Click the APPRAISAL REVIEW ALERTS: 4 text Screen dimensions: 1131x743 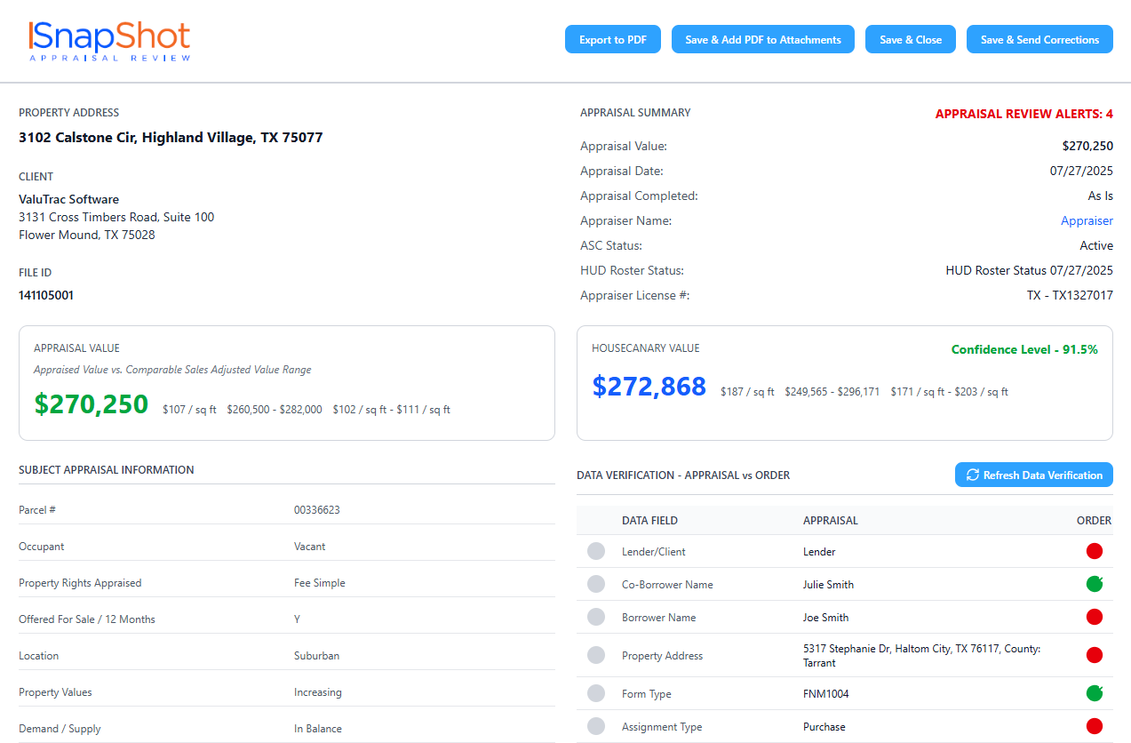tap(1023, 114)
